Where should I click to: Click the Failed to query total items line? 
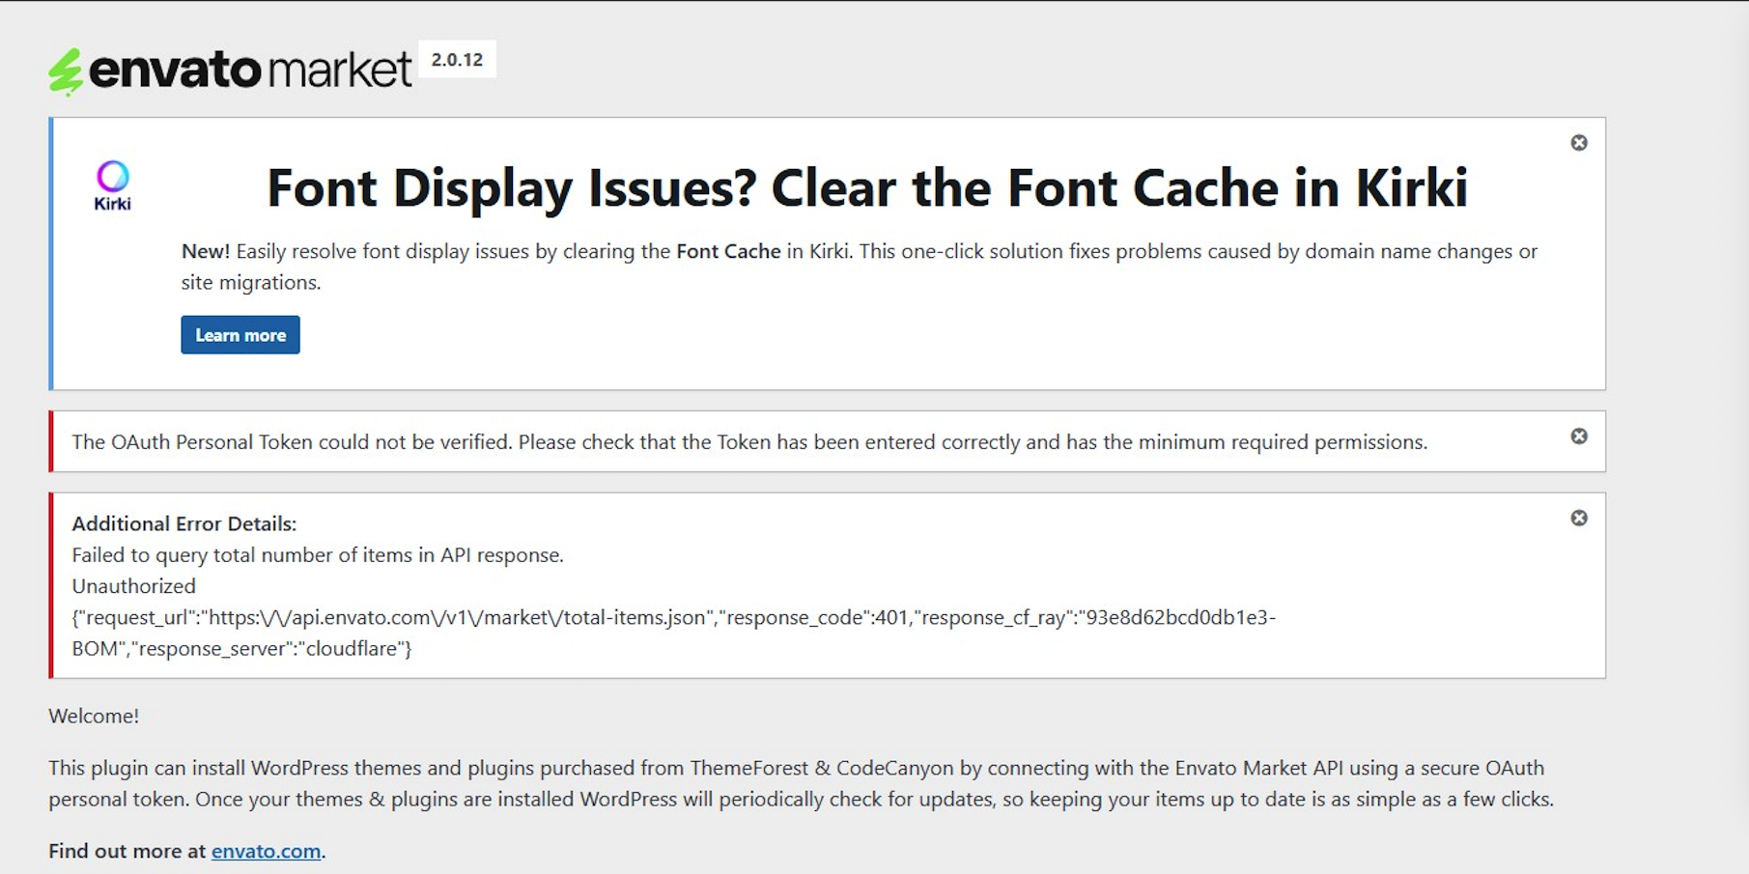(318, 555)
